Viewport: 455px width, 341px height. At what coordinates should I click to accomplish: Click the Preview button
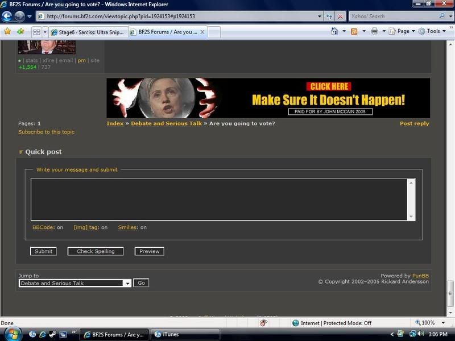149,251
